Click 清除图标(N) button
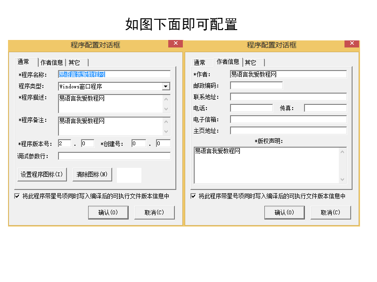Viewport: 377px width, 282px height. (92, 174)
